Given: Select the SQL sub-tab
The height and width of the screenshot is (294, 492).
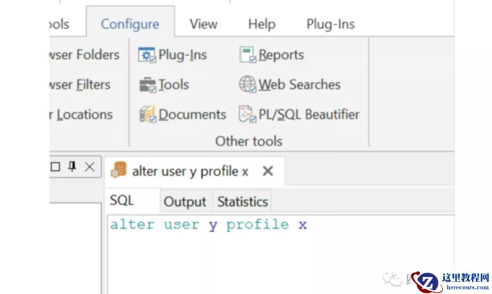Looking at the screenshot, I should (x=132, y=200).
